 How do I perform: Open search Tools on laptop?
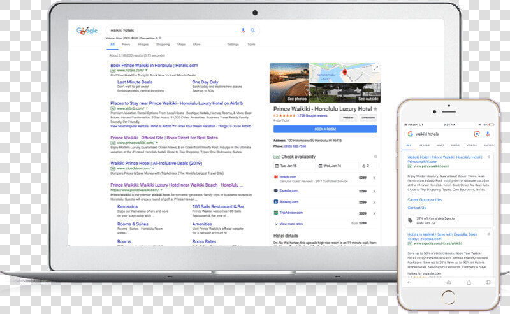[x=251, y=45]
